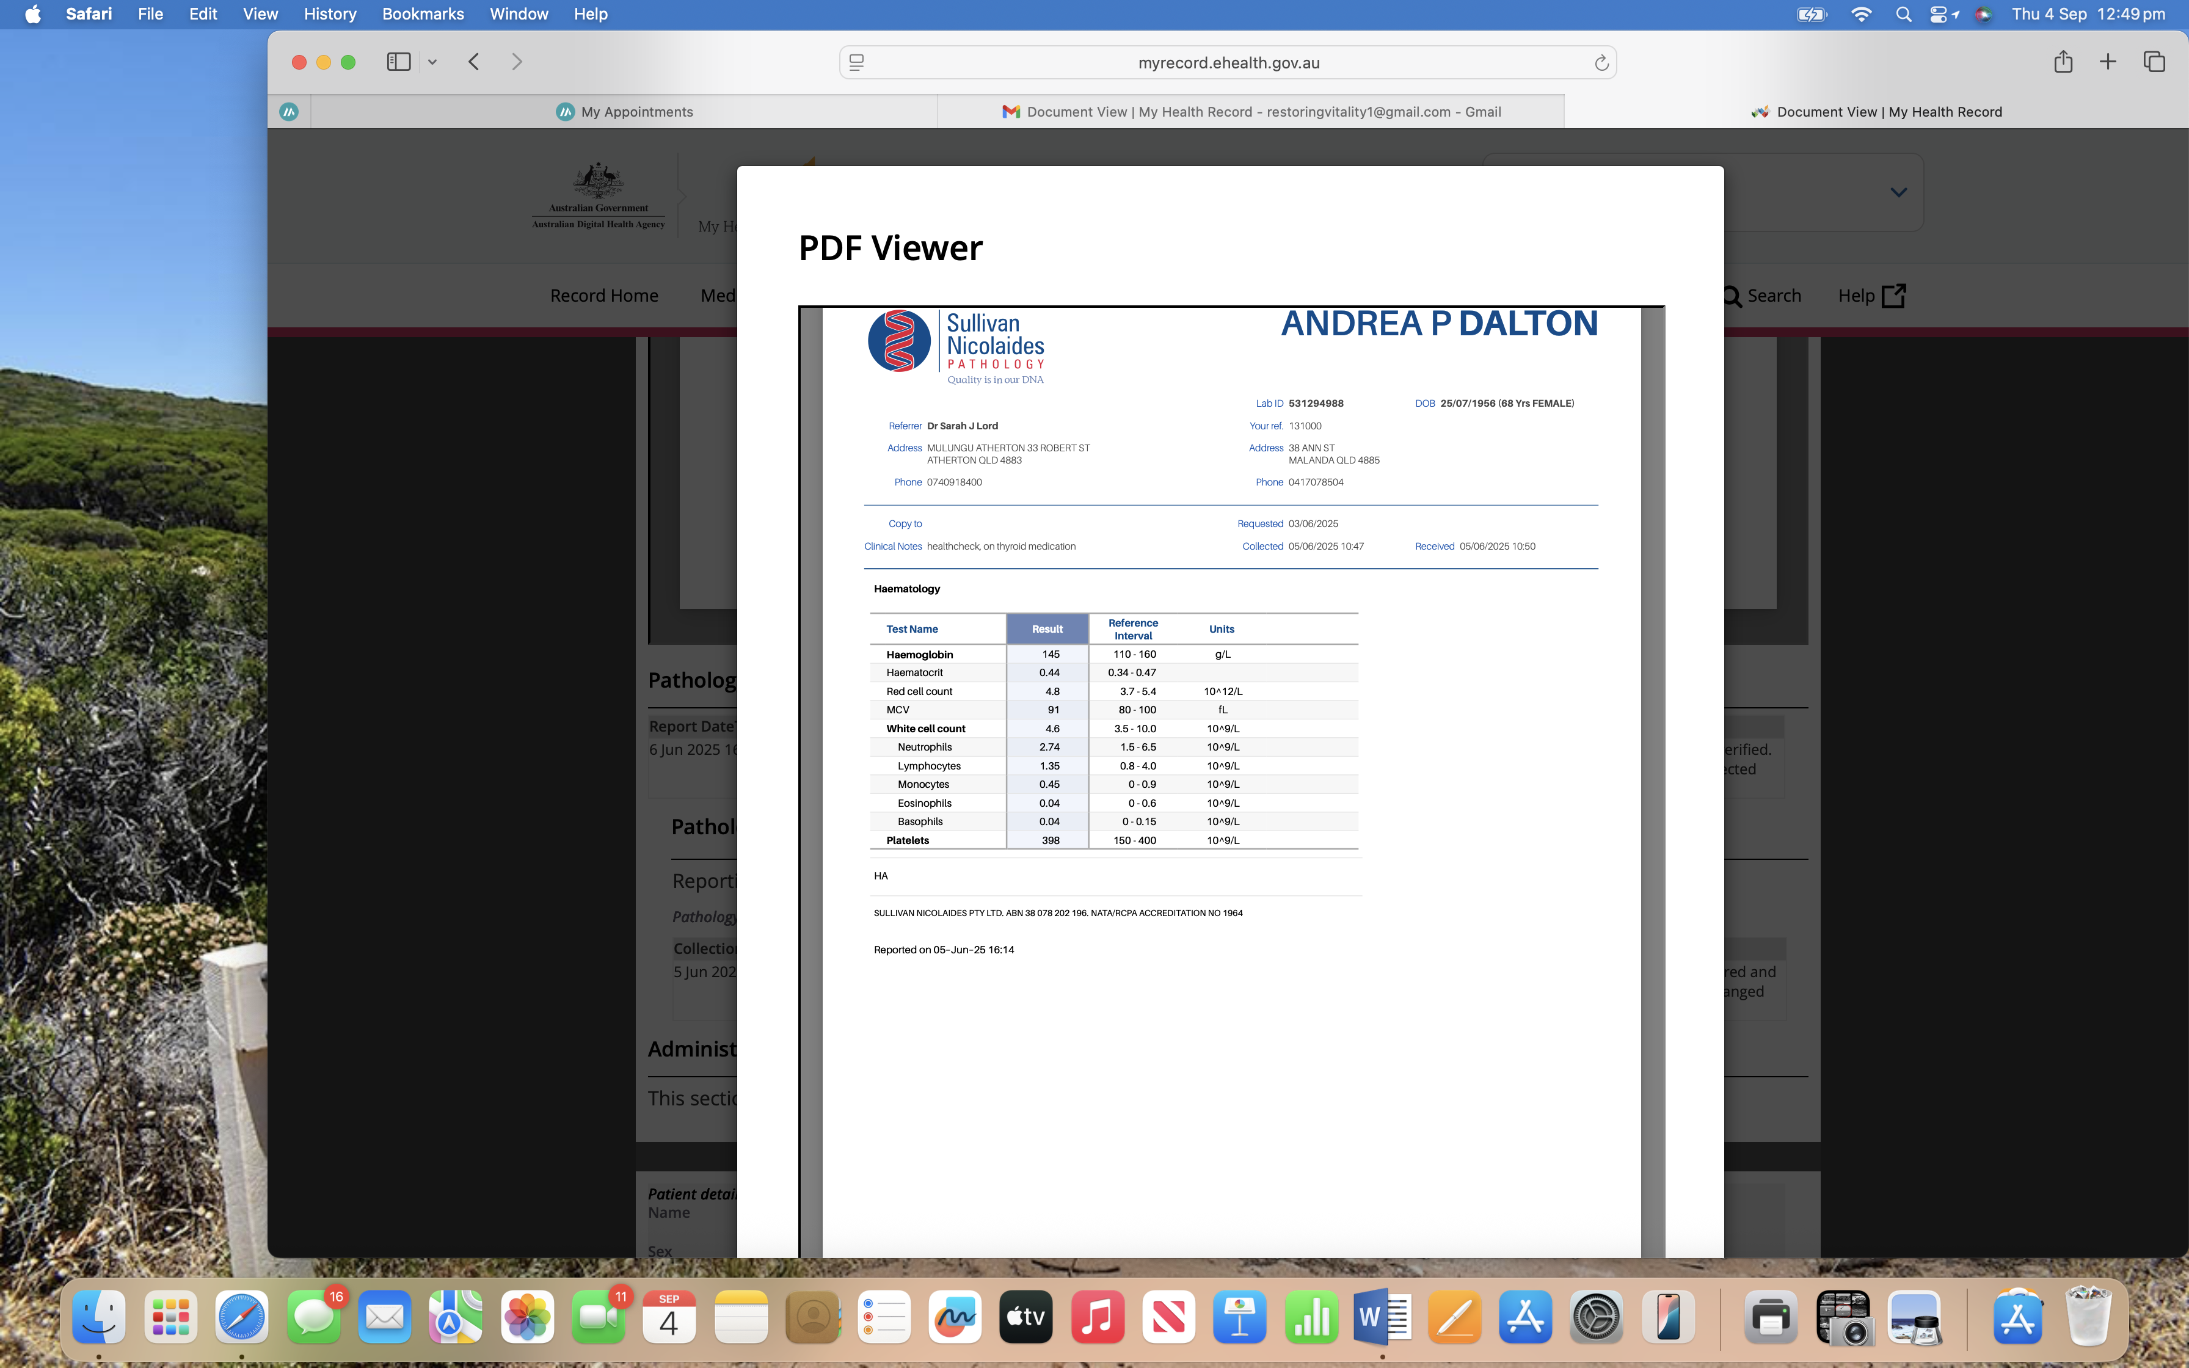2189x1368 pixels.
Task: Open sidebar options dropdown chevron
Action: [432, 62]
